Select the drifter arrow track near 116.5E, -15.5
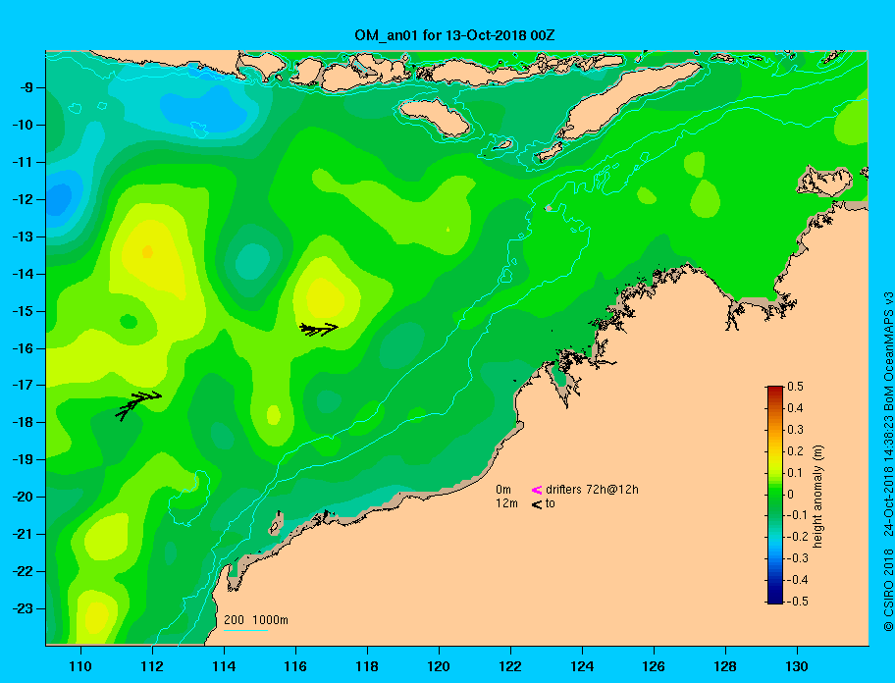The width and height of the screenshot is (895, 683). (319, 329)
